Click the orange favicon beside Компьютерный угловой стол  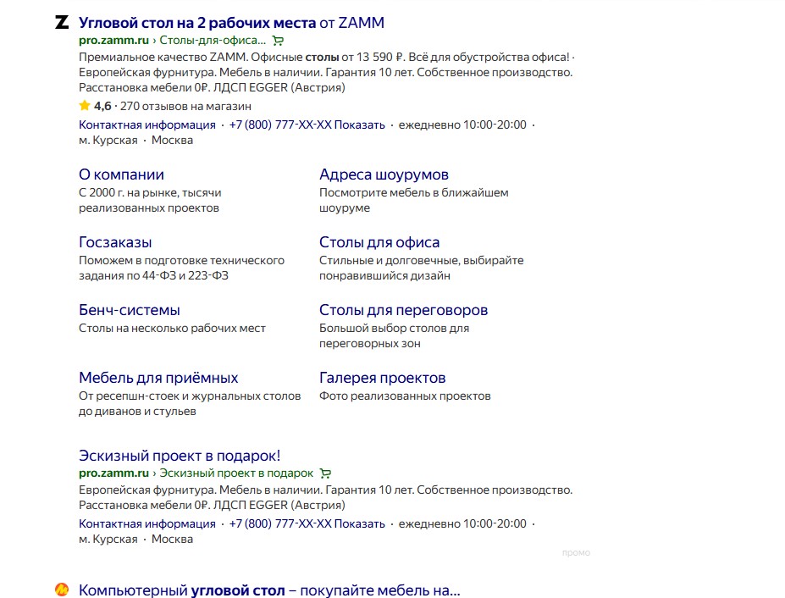coord(62,590)
